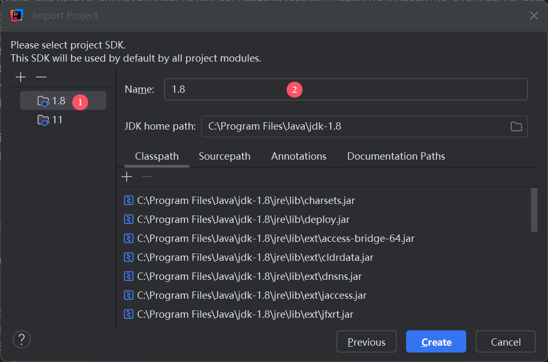548x362 pixels.
Task: Select the 1.8 SDK in list
Action: tap(58, 101)
